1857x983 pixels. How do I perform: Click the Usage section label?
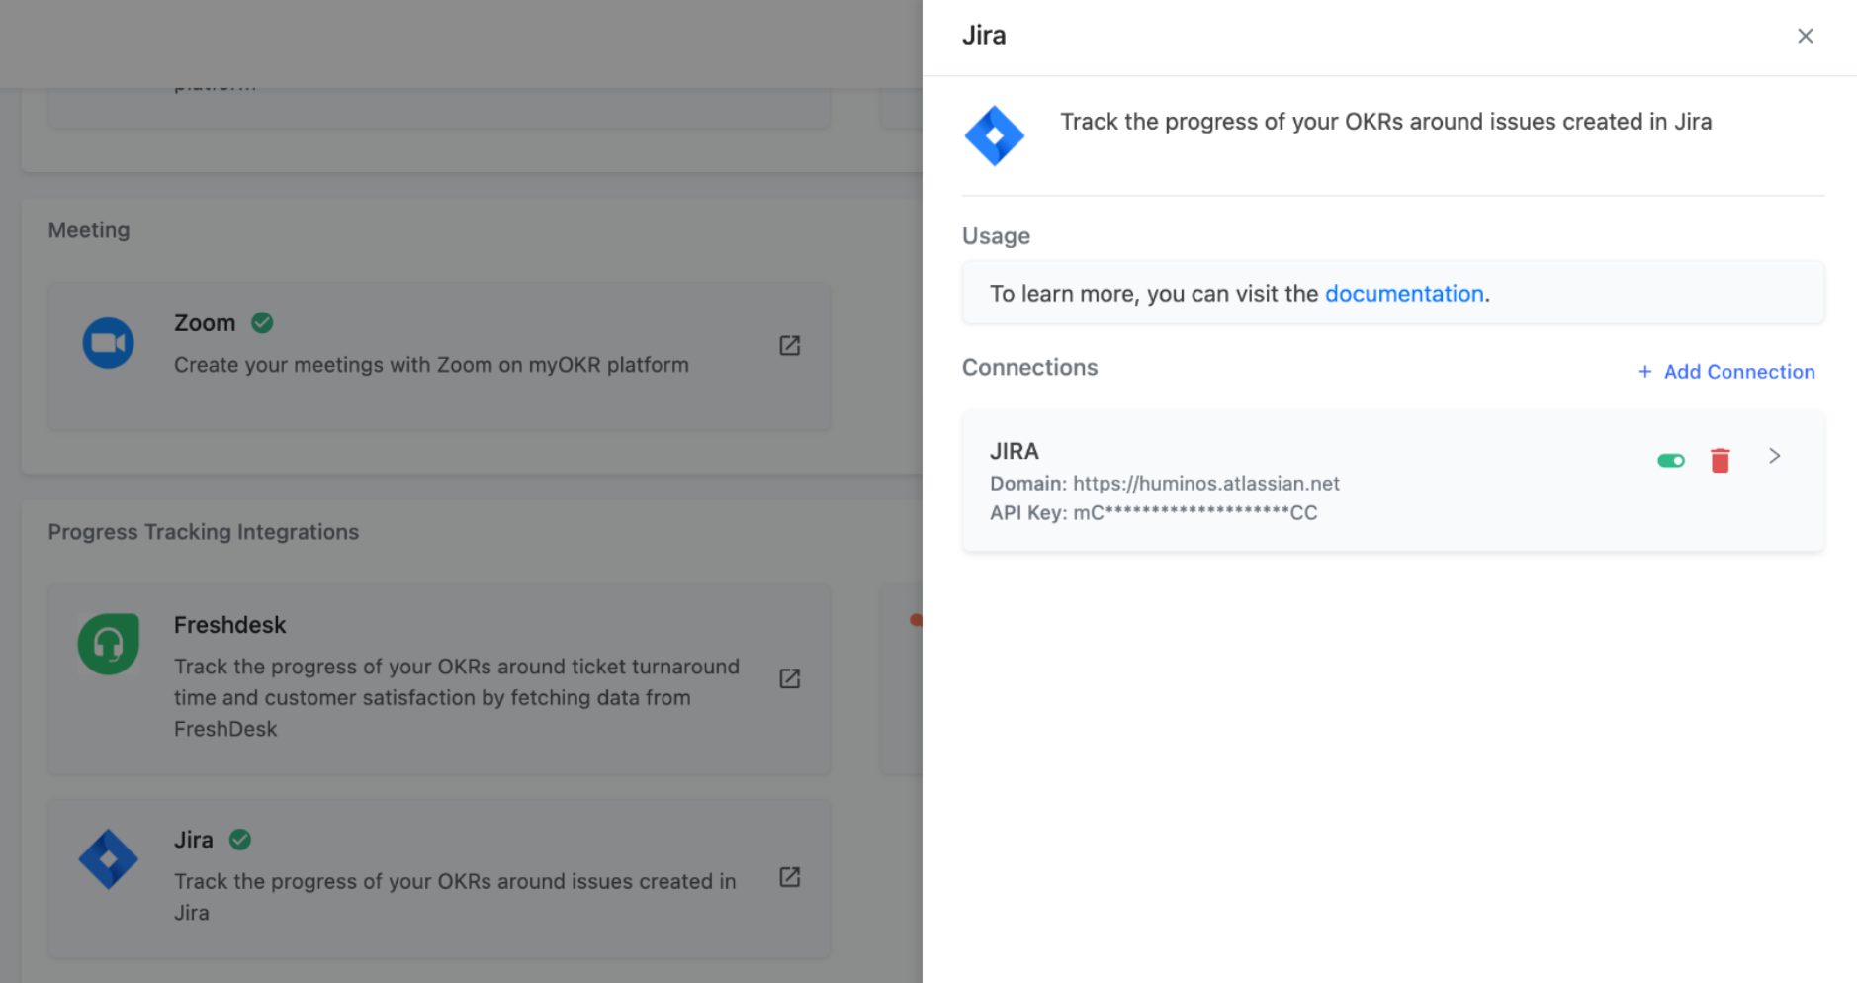point(996,236)
